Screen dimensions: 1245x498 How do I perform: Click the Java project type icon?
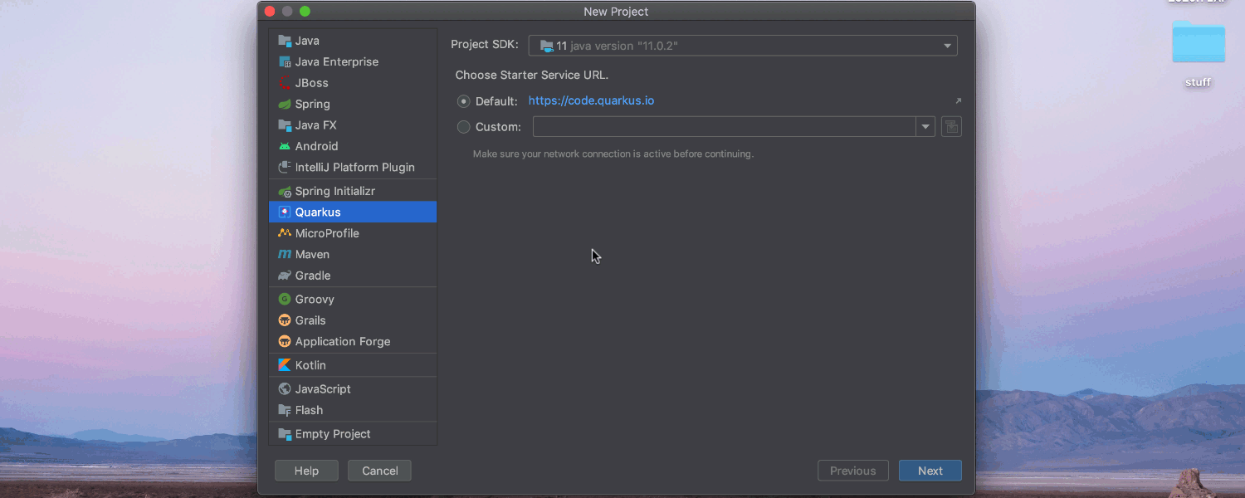pos(285,41)
